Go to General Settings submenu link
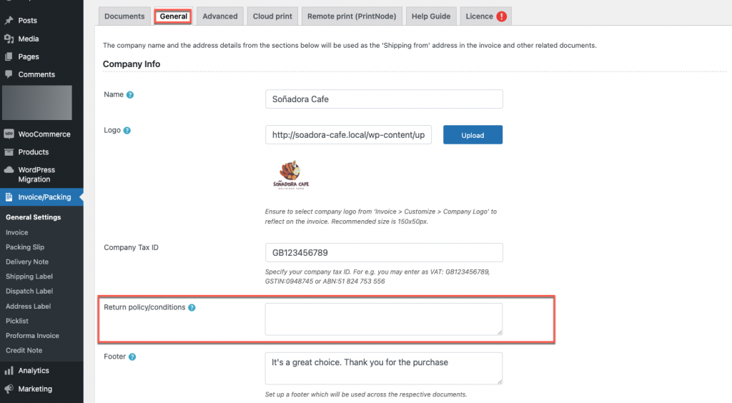 point(33,217)
